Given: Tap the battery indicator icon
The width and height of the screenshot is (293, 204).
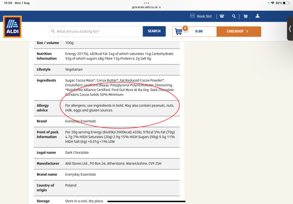Looking at the screenshot, I should (286, 3).
